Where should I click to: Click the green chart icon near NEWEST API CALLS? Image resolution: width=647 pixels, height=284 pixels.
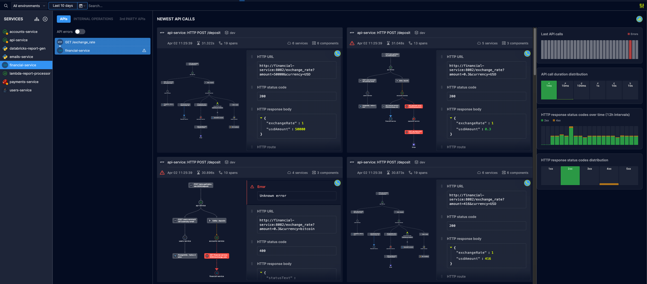click(639, 19)
